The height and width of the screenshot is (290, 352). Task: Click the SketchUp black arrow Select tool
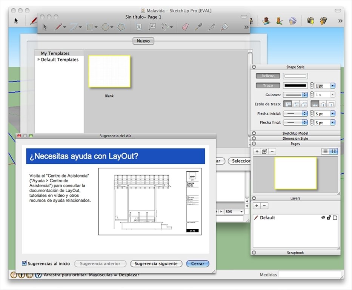pos(16,21)
